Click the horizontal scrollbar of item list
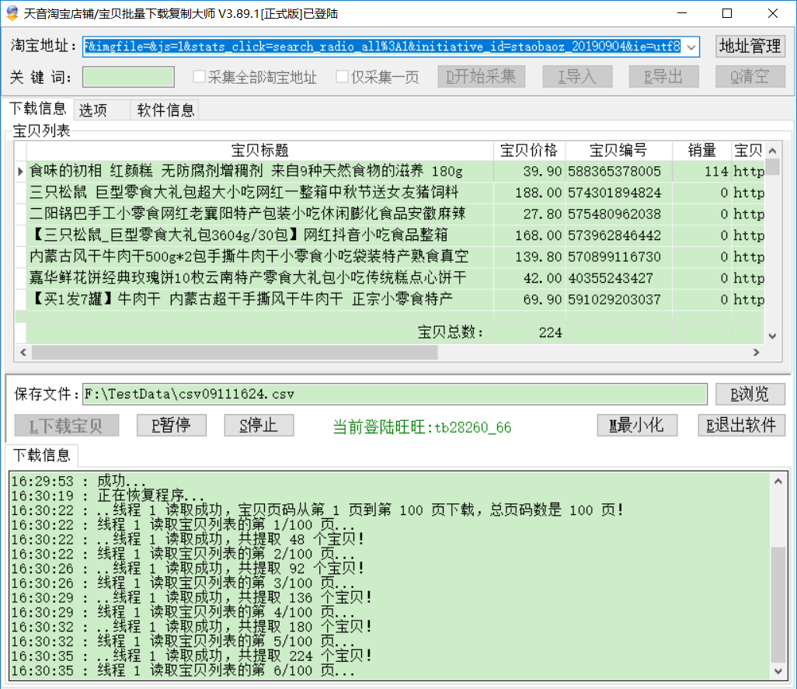The width and height of the screenshot is (797, 689). pyautogui.click(x=233, y=353)
